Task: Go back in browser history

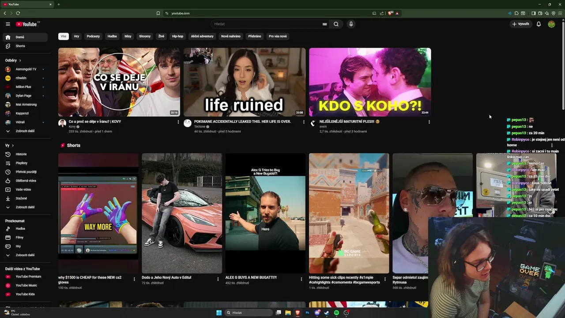Action: pyautogui.click(x=5, y=13)
